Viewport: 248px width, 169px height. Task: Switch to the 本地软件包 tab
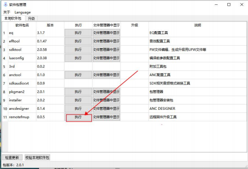tap(13, 18)
